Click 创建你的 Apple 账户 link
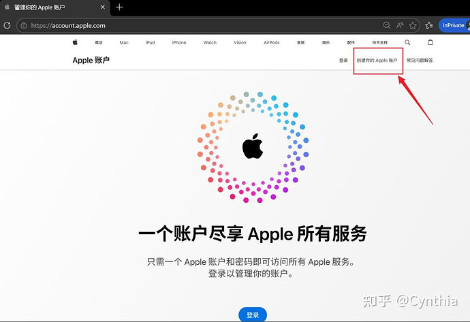Image resolution: width=470 pixels, height=322 pixels. pyautogui.click(x=377, y=60)
